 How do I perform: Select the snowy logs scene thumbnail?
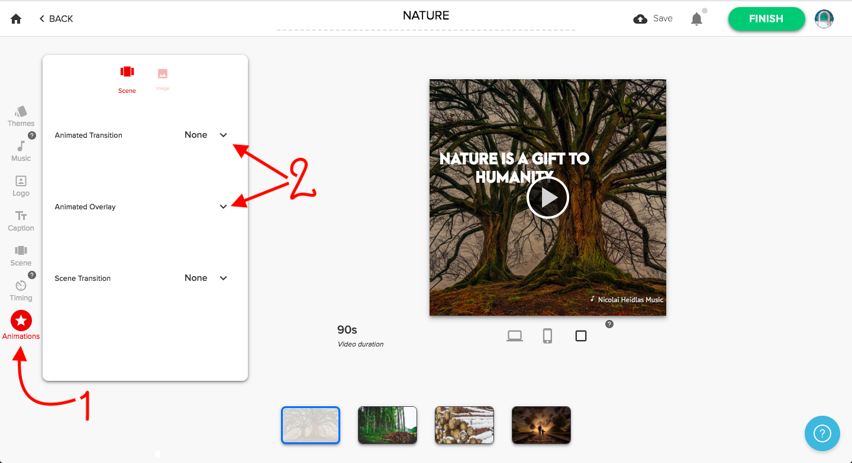pyautogui.click(x=464, y=425)
